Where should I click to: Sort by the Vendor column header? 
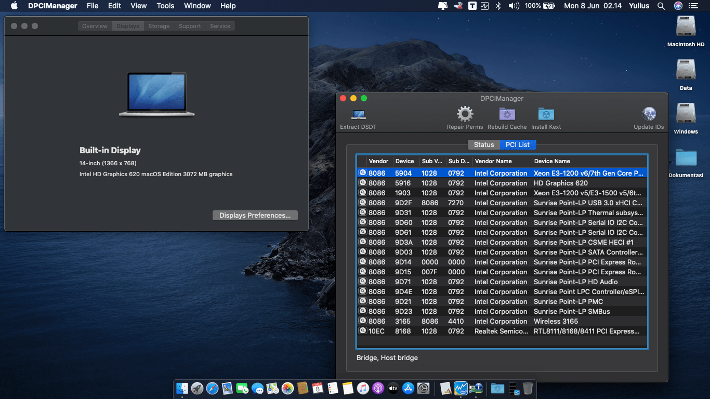tap(379, 161)
